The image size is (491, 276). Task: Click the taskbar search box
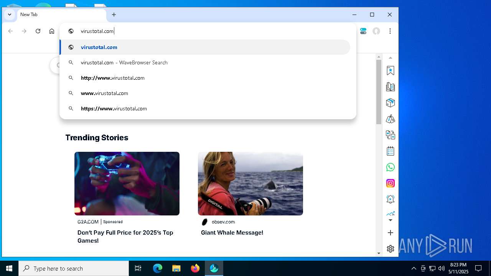point(74,268)
